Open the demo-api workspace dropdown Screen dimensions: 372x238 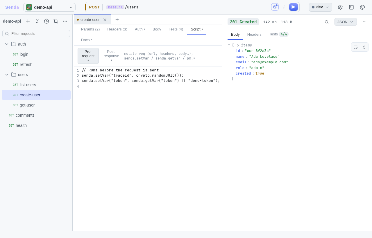coord(49,7)
